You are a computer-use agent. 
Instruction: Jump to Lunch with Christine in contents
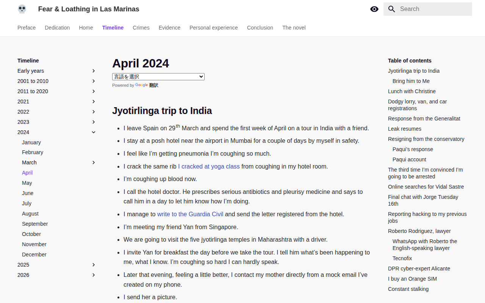[x=412, y=91]
